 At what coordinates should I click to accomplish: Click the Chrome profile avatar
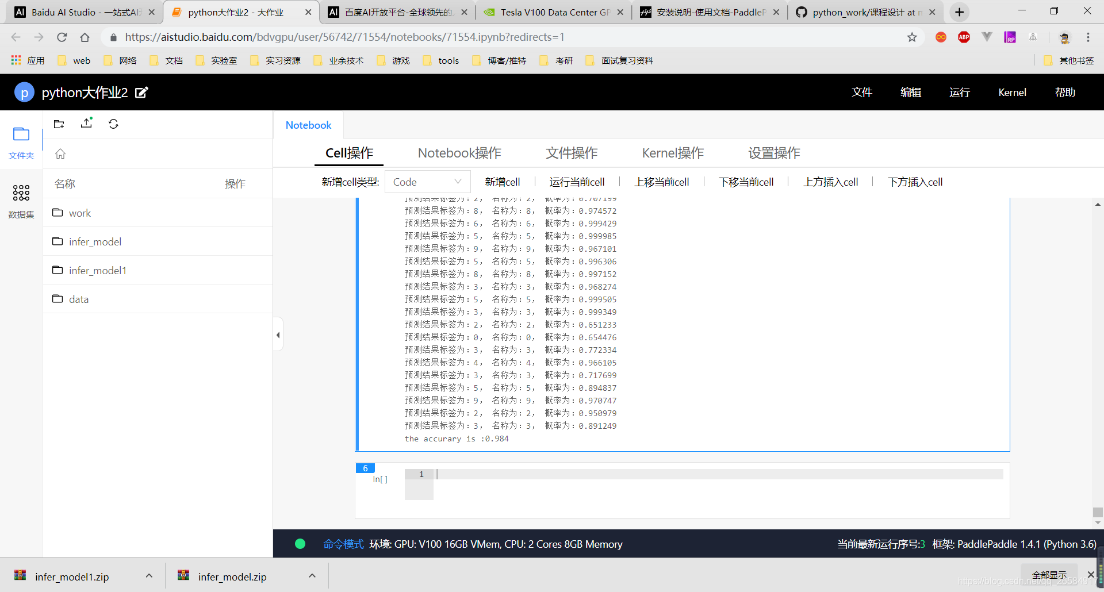pyautogui.click(x=1064, y=37)
